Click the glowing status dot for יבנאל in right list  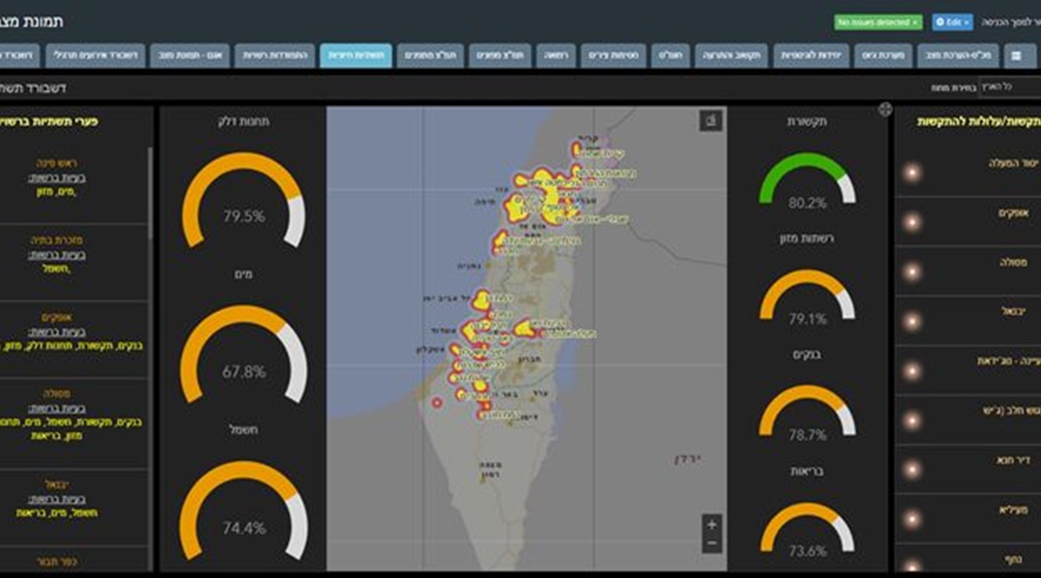click(x=912, y=321)
